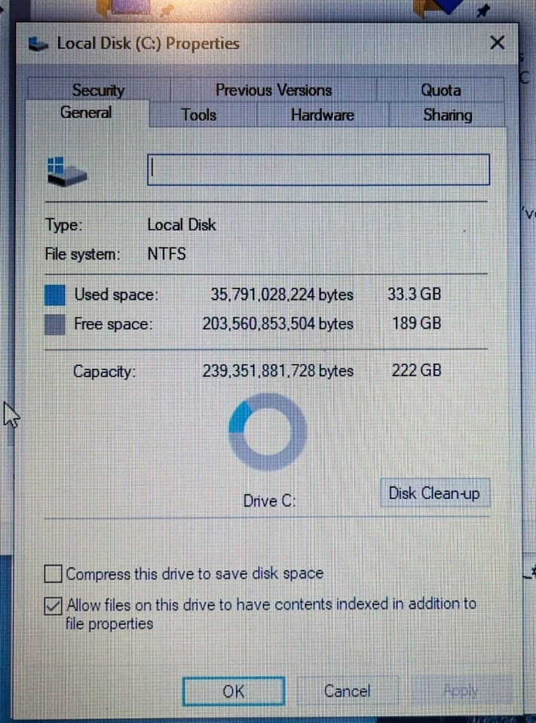The height and width of the screenshot is (723, 536).
Task: Click the '203,560,853,504 bytes' free space value
Action: (x=277, y=324)
